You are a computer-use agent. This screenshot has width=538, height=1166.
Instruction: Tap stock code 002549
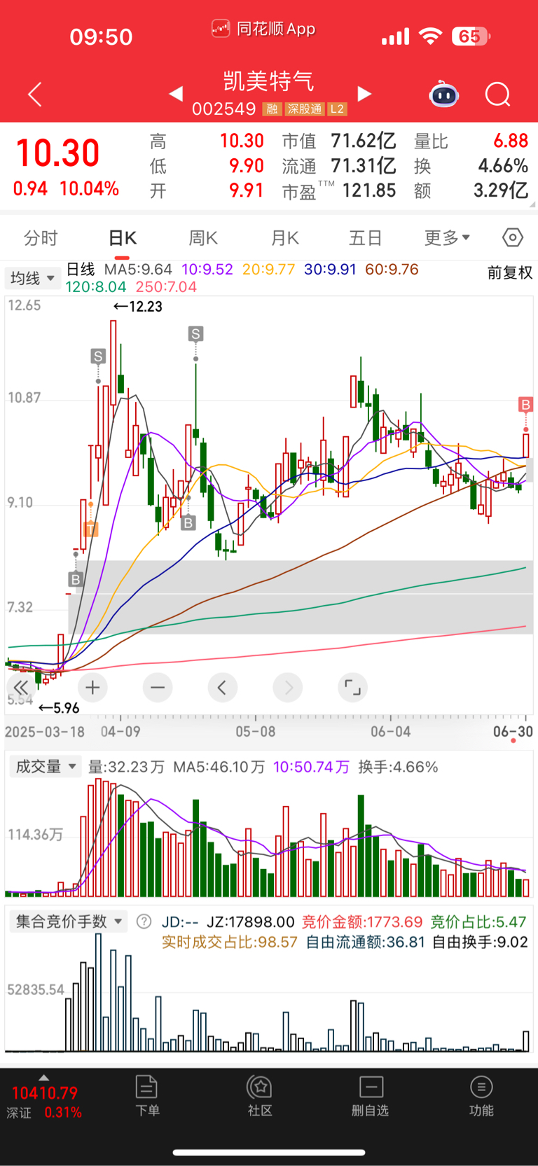tap(224, 109)
